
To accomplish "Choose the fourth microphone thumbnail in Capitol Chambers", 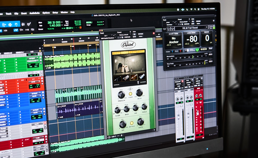I will point(142,77).
